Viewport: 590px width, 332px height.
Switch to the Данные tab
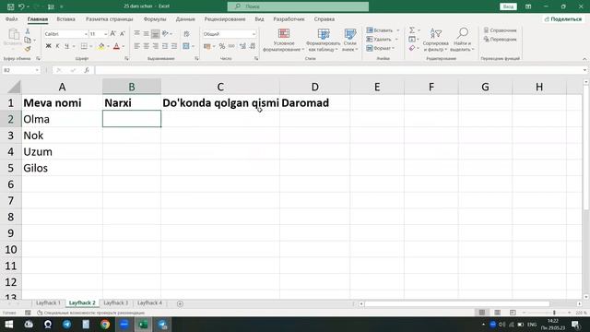click(185, 18)
